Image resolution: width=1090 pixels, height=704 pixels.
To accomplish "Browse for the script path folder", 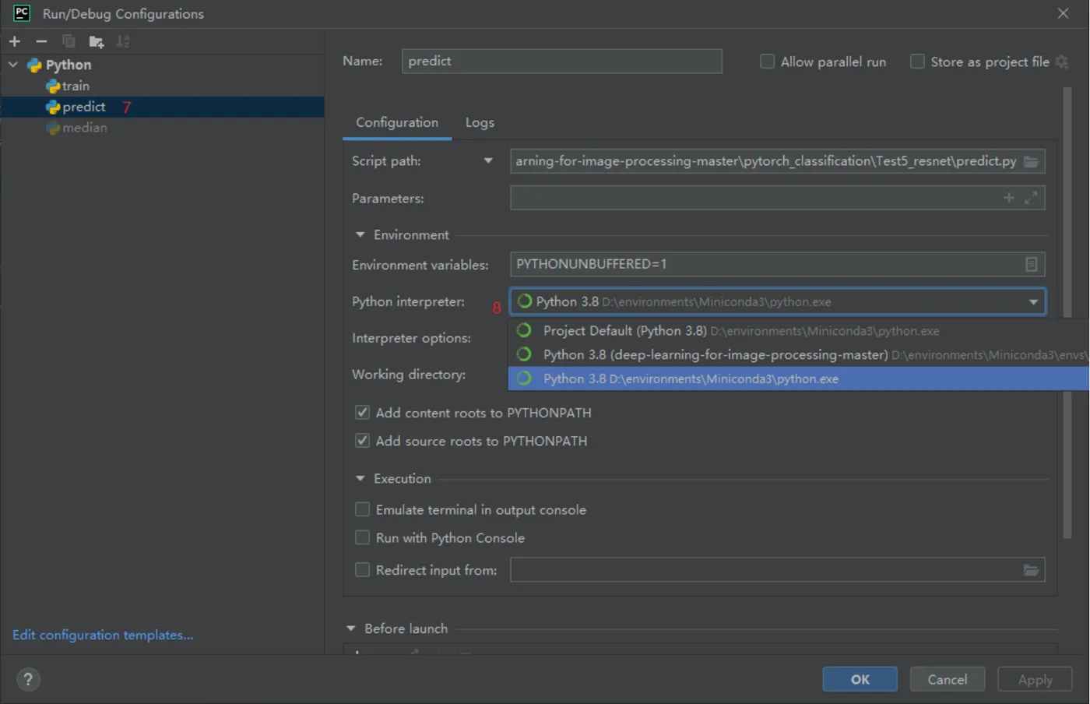I will (x=1031, y=161).
